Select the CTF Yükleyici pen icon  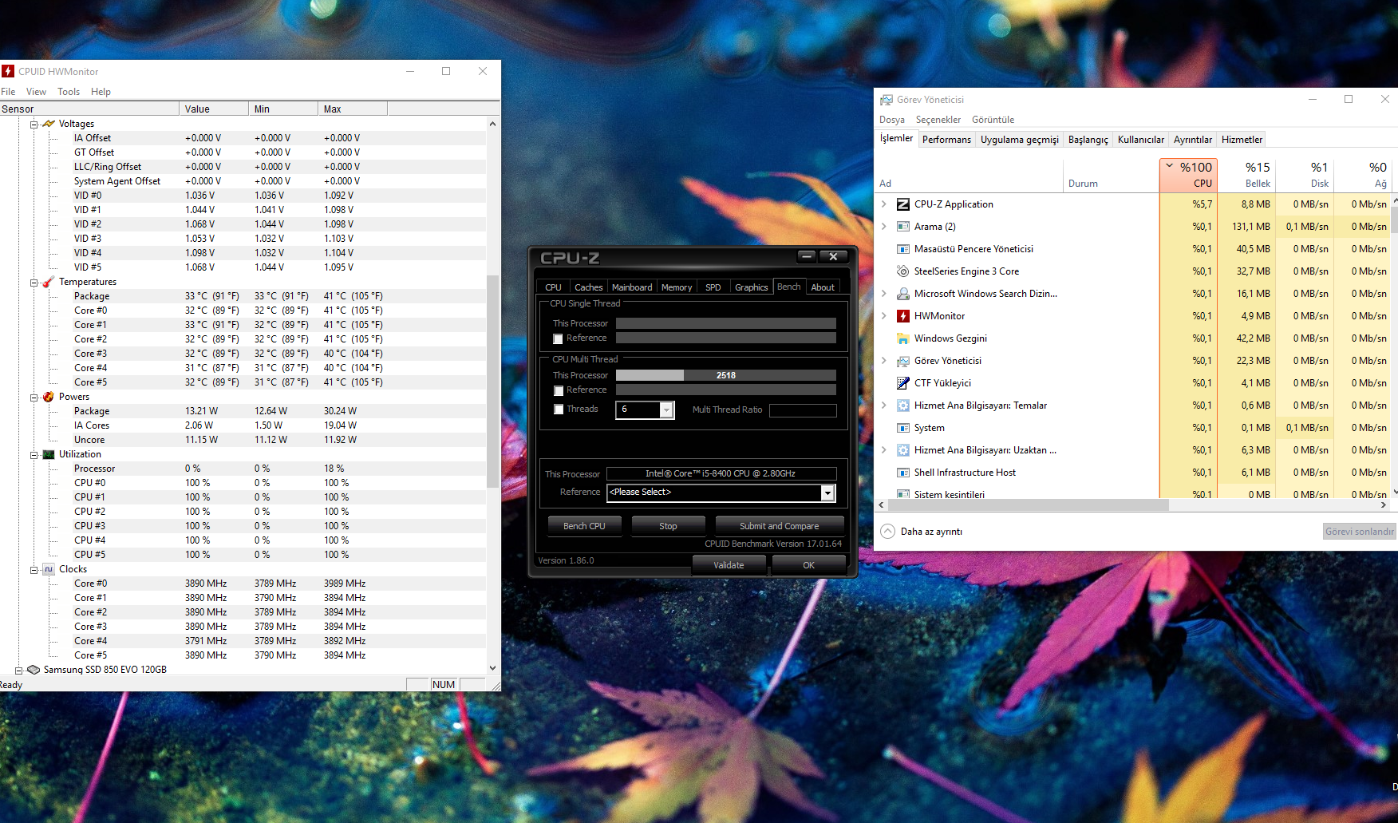coord(903,383)
